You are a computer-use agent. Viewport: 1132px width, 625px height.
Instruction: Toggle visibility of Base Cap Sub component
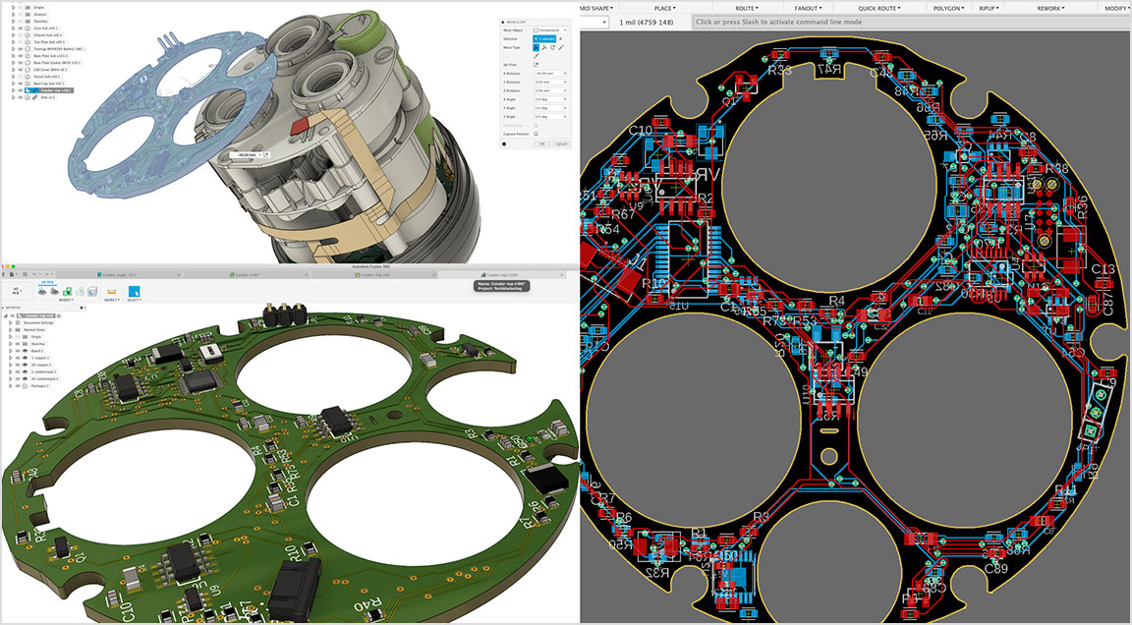click(x=21, y=84)
